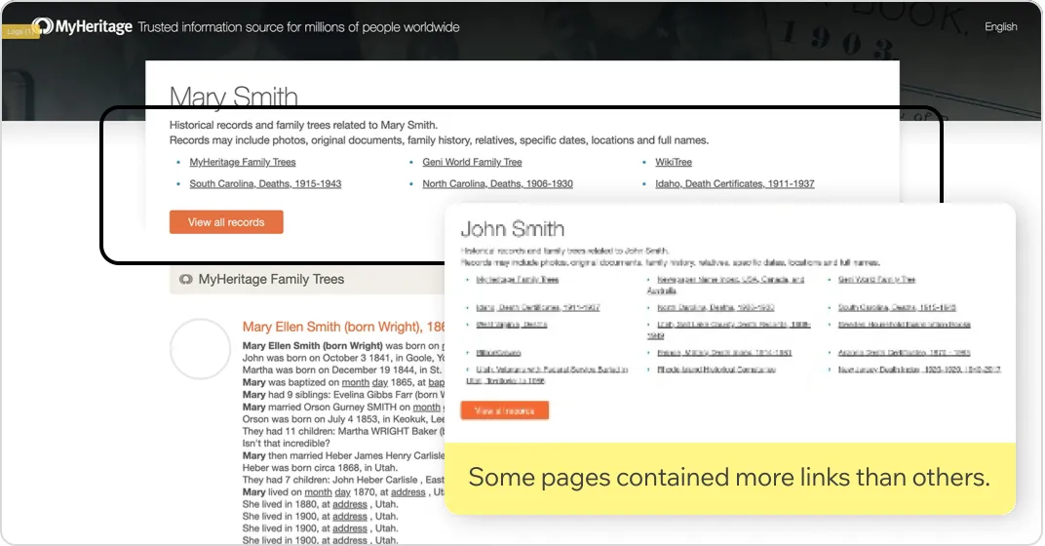
Task: Open Newspaper Name Index link in John Smith card
Action: [726, 285]
